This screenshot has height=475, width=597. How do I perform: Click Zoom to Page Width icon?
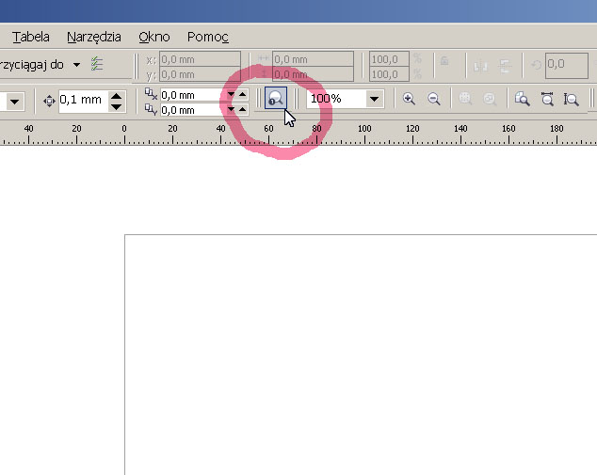[546, 99]
